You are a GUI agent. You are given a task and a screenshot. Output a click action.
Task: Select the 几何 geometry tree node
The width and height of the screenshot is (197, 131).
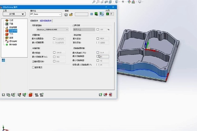[x=11, y=20]
